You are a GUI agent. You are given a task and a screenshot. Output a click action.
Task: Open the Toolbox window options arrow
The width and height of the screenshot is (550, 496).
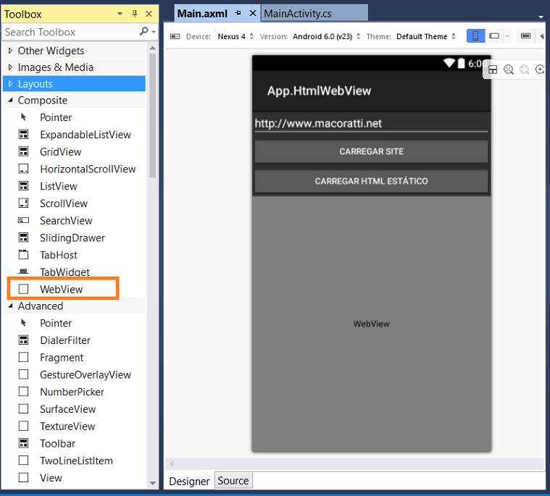[120, 14]
